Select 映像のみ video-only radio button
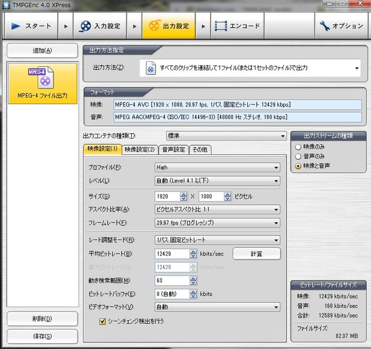This screenshot has height=349, width=371. tap(298, 147)
